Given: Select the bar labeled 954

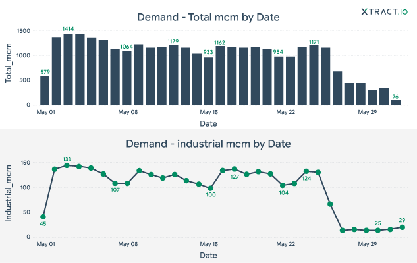Looking at the screenshot, I should [279, 81].
